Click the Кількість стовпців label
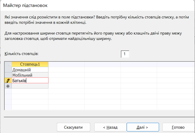Viewport: 195px width, 133px height. click(x=23, y=54)
